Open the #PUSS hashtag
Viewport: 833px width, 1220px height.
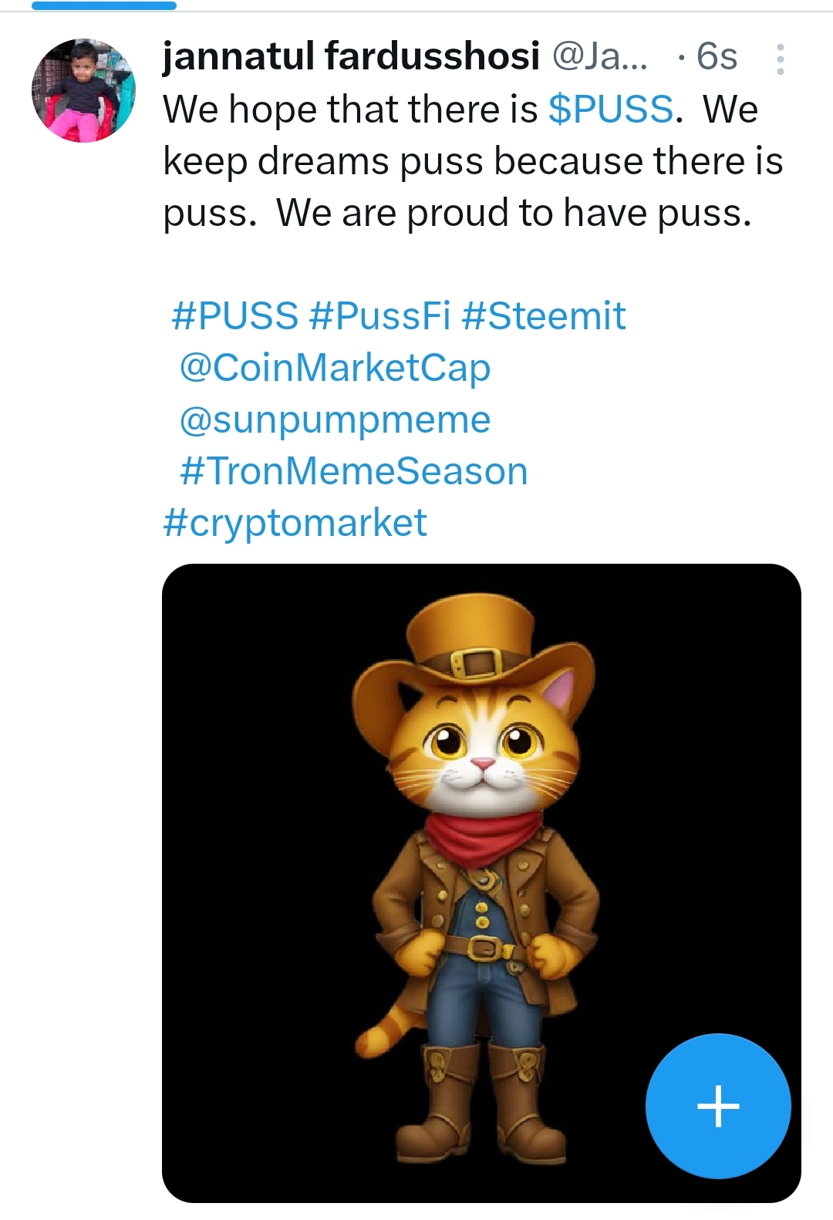click(x=234, y=315)
